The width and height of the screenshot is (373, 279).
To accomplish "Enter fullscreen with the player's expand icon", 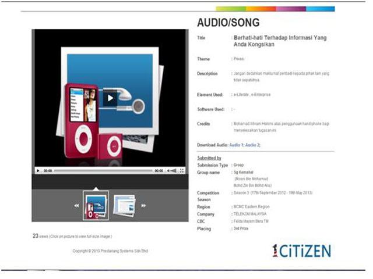I will point(182,171).
